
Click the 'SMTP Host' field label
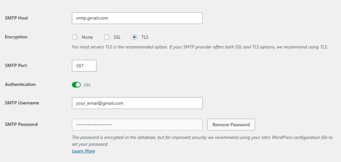click(16, 18)
